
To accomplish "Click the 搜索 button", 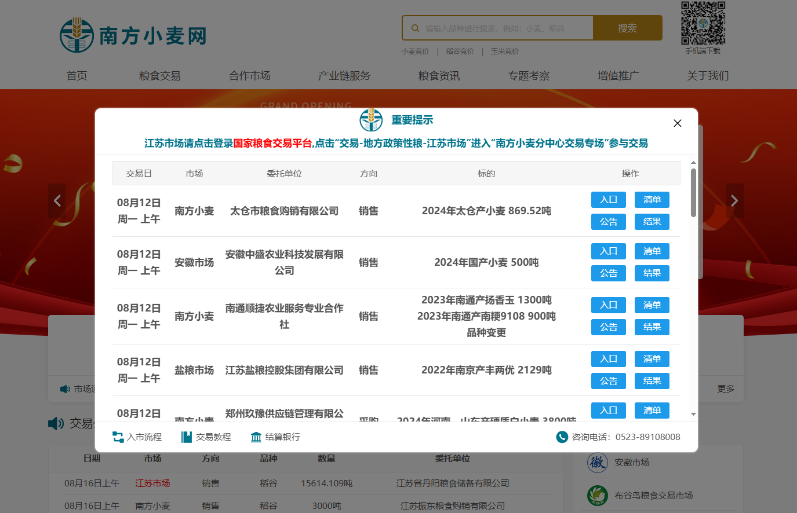I will (628, 27).
